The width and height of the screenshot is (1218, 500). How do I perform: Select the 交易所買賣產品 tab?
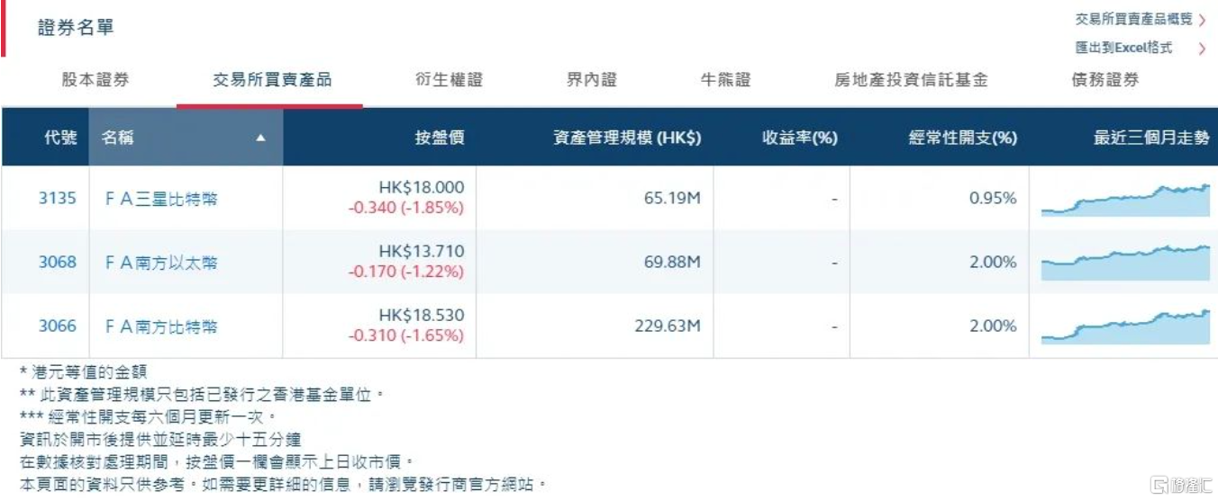click(272, 80)
